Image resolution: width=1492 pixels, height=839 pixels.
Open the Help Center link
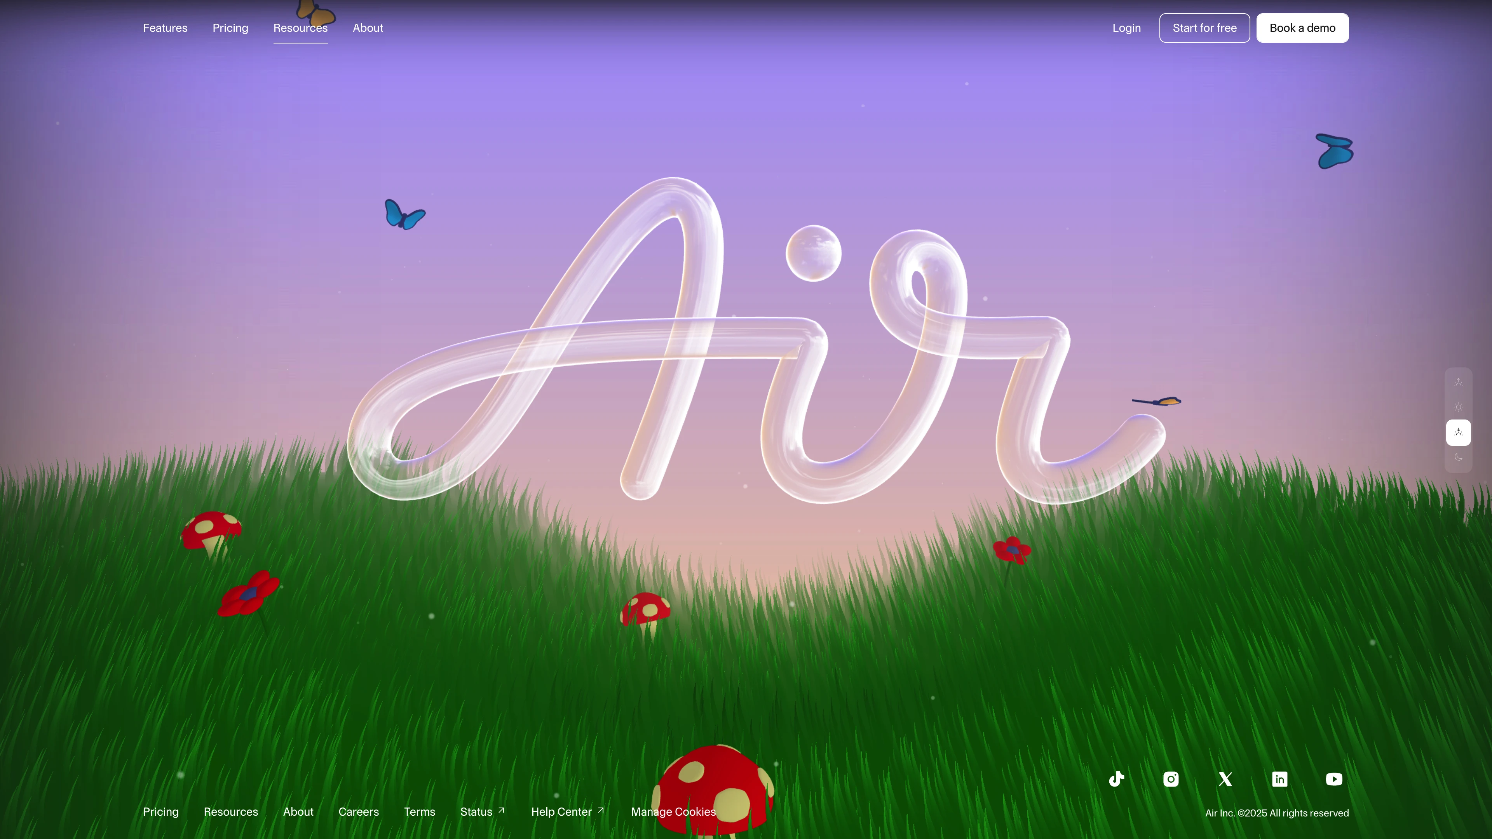(568, 812)
